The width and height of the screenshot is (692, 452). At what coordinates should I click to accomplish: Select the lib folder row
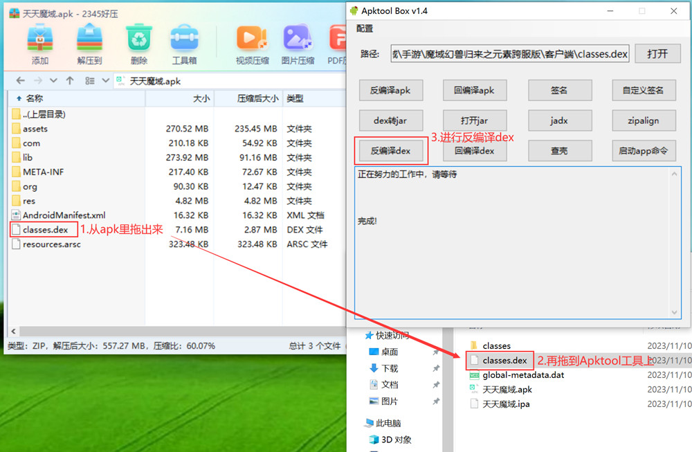176,158
